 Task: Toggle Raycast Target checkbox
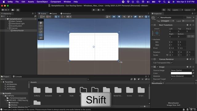(172, 79)
